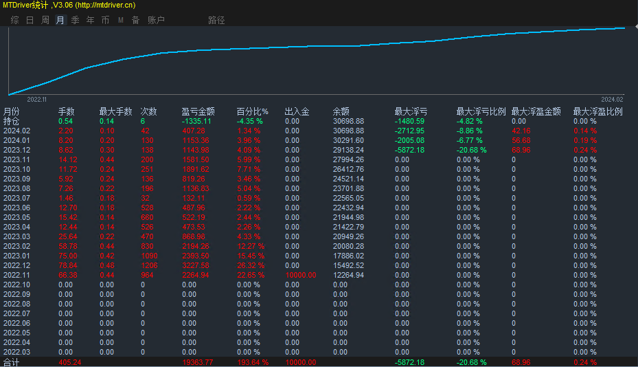Viewport: 638px width, 367px height.
Task: Open the 账户 account tab
Action: click(156, 20)
